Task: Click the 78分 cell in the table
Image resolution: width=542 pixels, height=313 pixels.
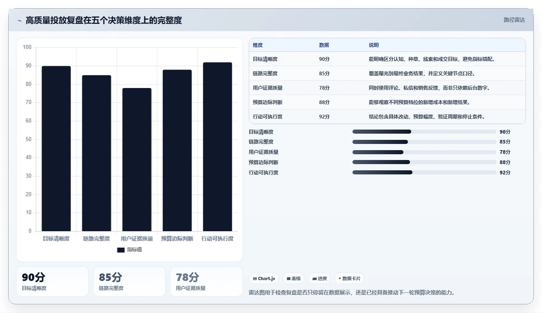Action: click(x=324, y=88)
